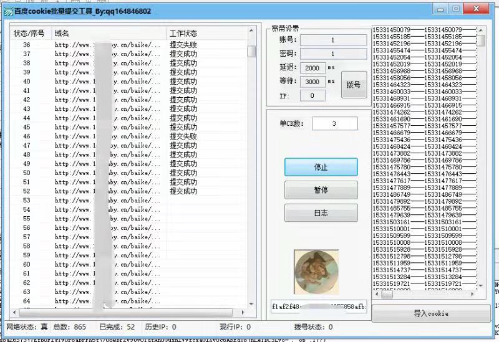Click cookie list vertical scrollbar thumb
Screen dimensions: 499x342
pos(481,40)
